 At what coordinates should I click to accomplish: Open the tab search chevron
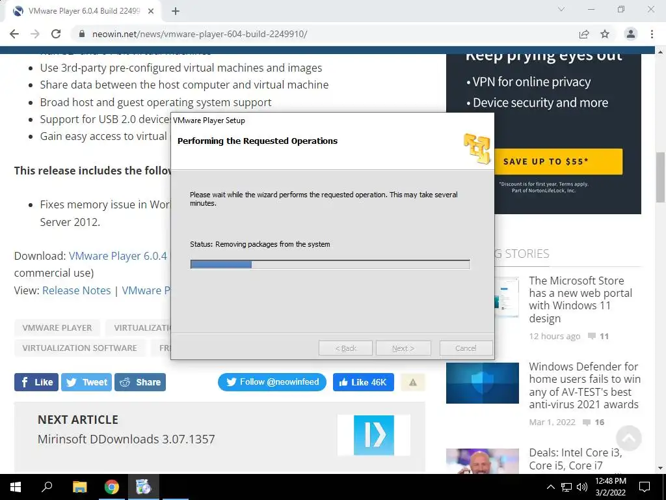pyautogui.click(x=561, y=9)
